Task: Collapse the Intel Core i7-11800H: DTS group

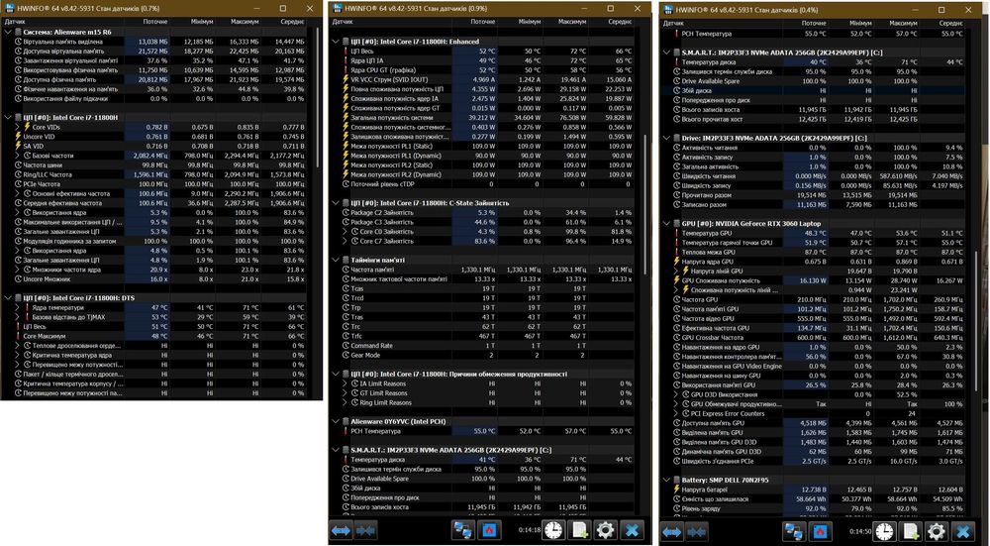Action: 8,298
